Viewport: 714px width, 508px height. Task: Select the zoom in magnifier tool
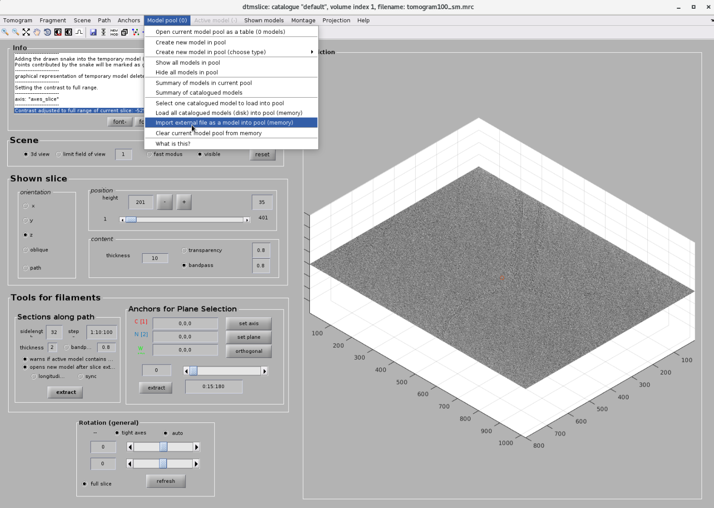click(5, 32)
